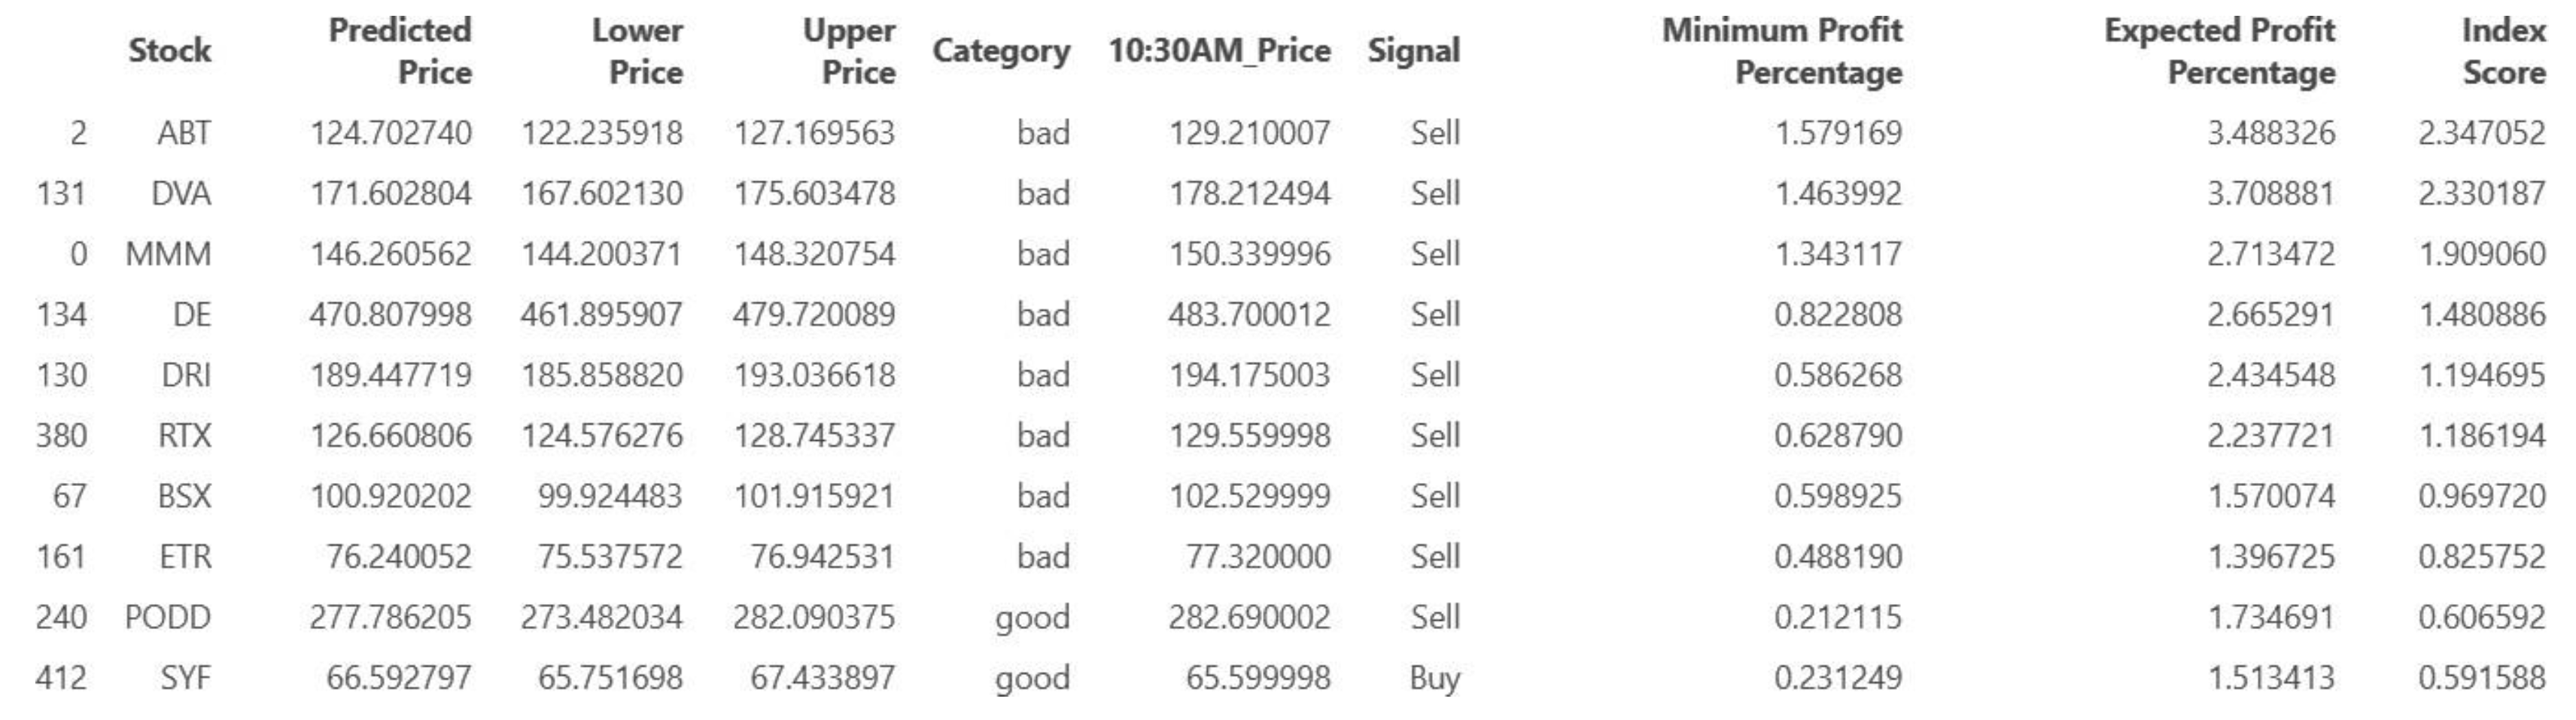
Task: Click the RTX stock ticker cell
Action: click(x=185, y=436)
